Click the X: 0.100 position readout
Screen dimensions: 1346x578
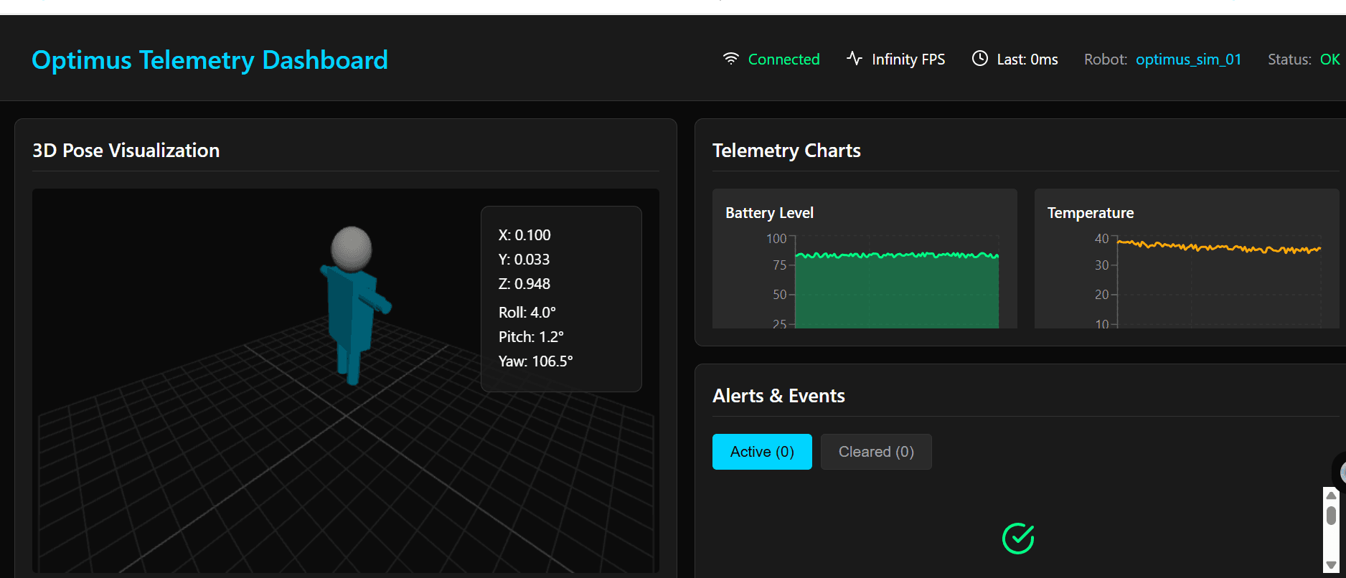tap(524, 235)
